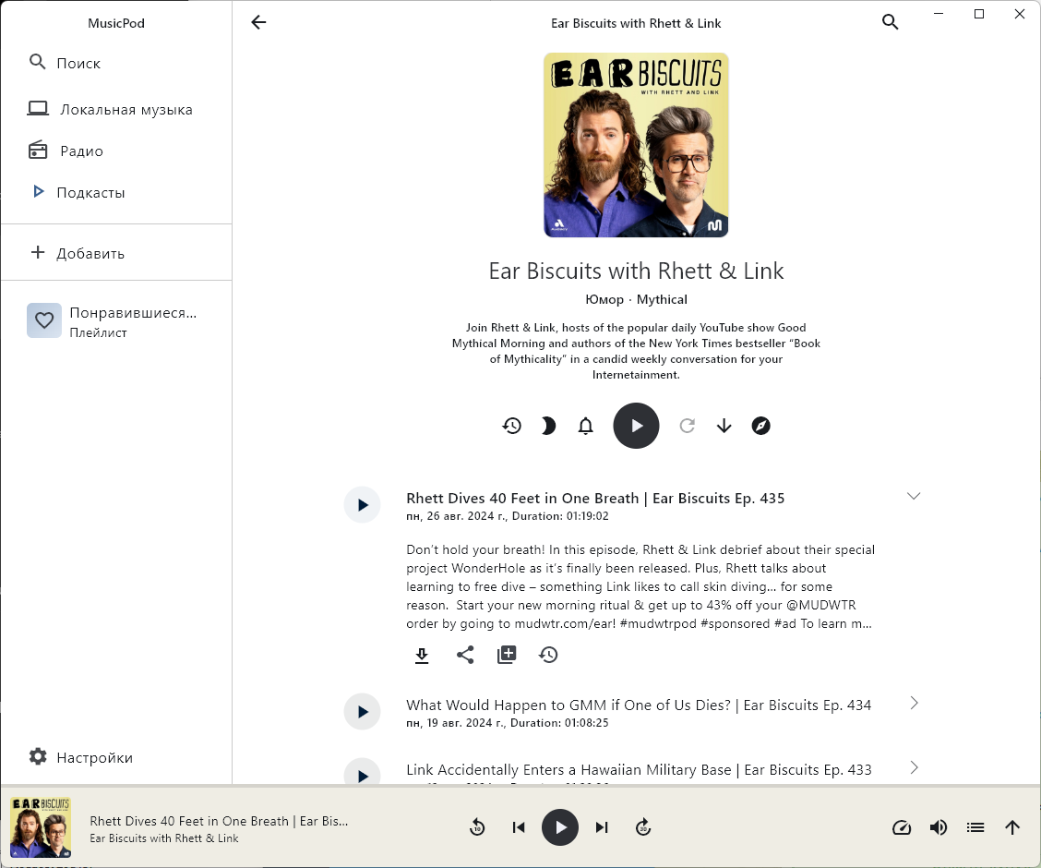Expand episode 433 chevron
Viewport: 1041px width, 868px height.
tap(915, 767)
